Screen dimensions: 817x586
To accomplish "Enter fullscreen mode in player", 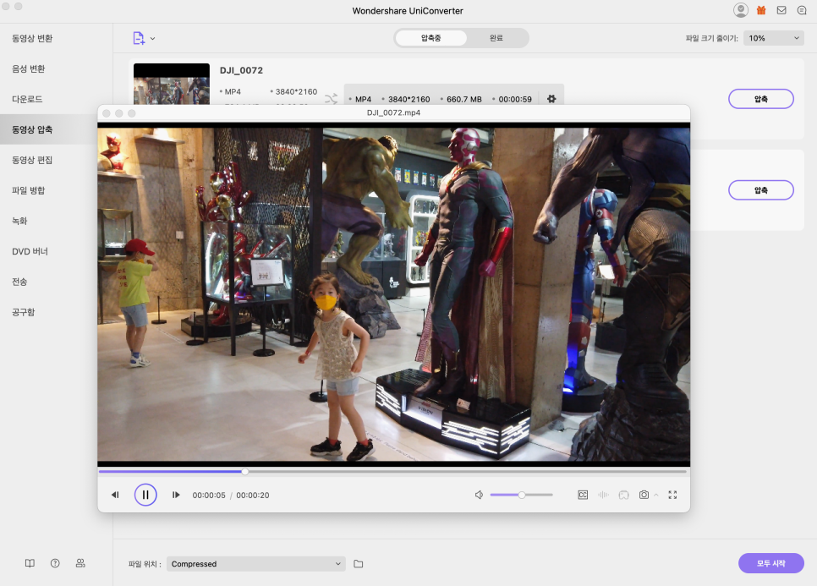I will click(x=672, y=495).
